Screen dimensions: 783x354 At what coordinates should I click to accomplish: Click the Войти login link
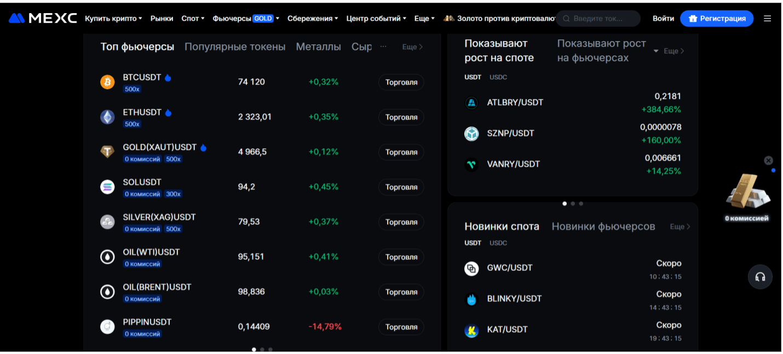point(663,19)
